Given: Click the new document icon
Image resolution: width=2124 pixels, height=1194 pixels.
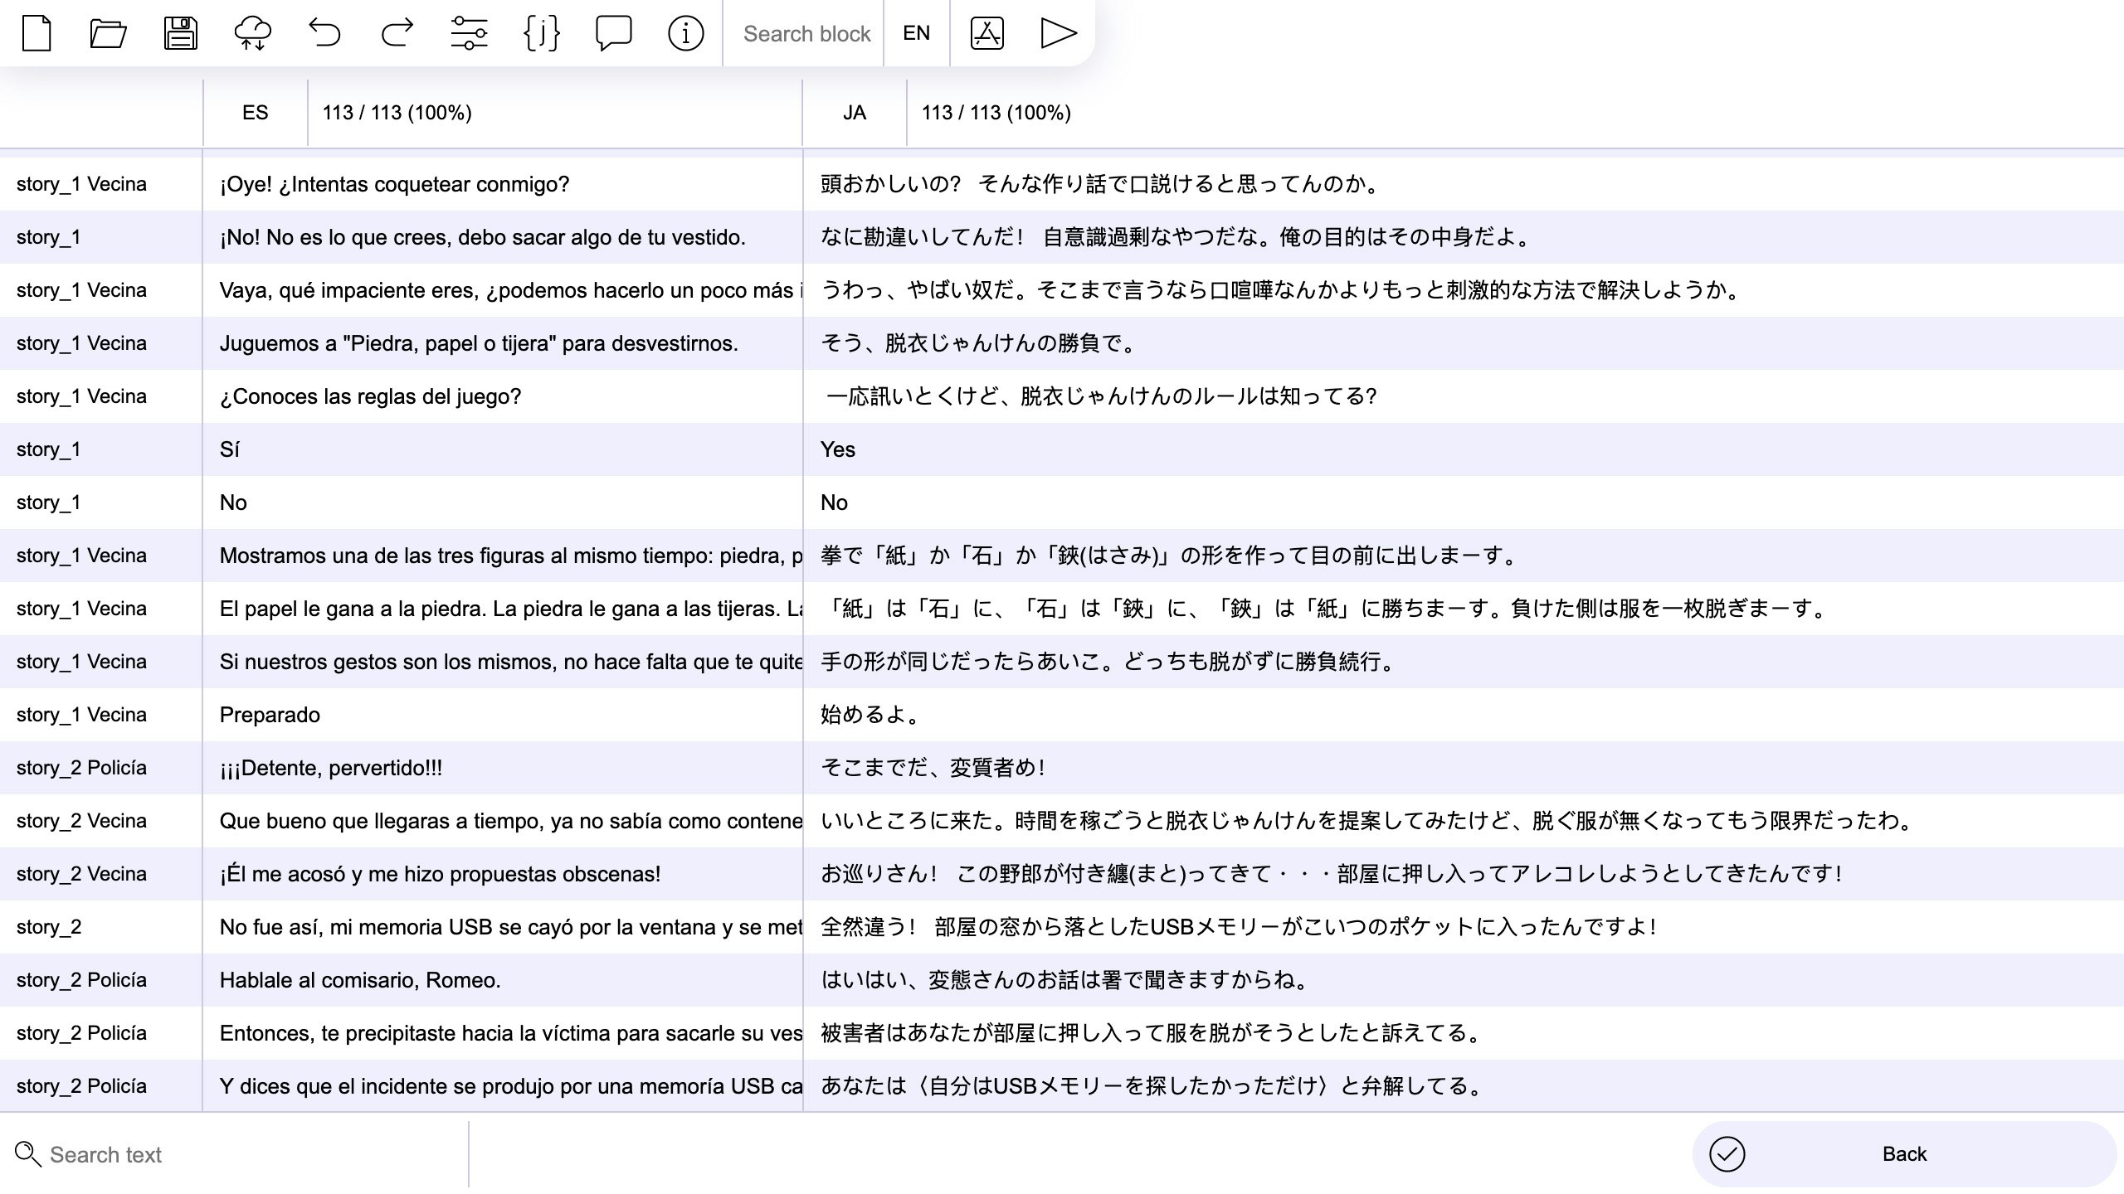Looking at the screenshot, I should coord(37,33).
